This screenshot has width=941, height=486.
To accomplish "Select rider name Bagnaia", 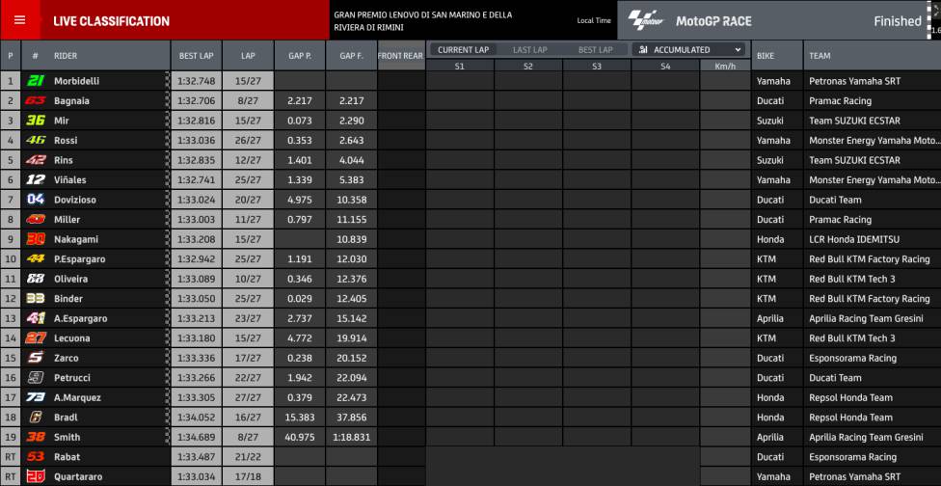I will coord(71,101).
